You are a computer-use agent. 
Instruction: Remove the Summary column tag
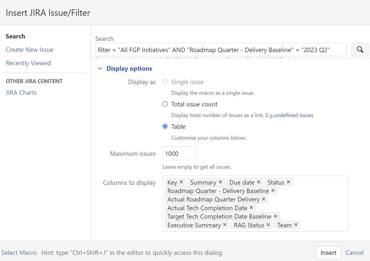click(x=220, y=182)
